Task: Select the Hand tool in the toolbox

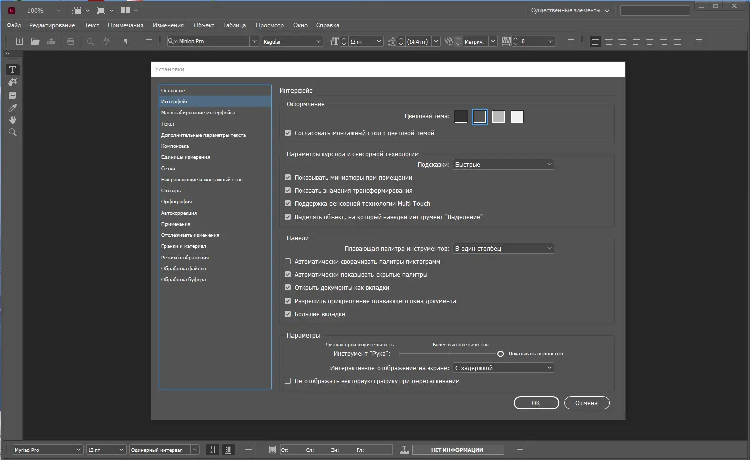Action: 13,120
